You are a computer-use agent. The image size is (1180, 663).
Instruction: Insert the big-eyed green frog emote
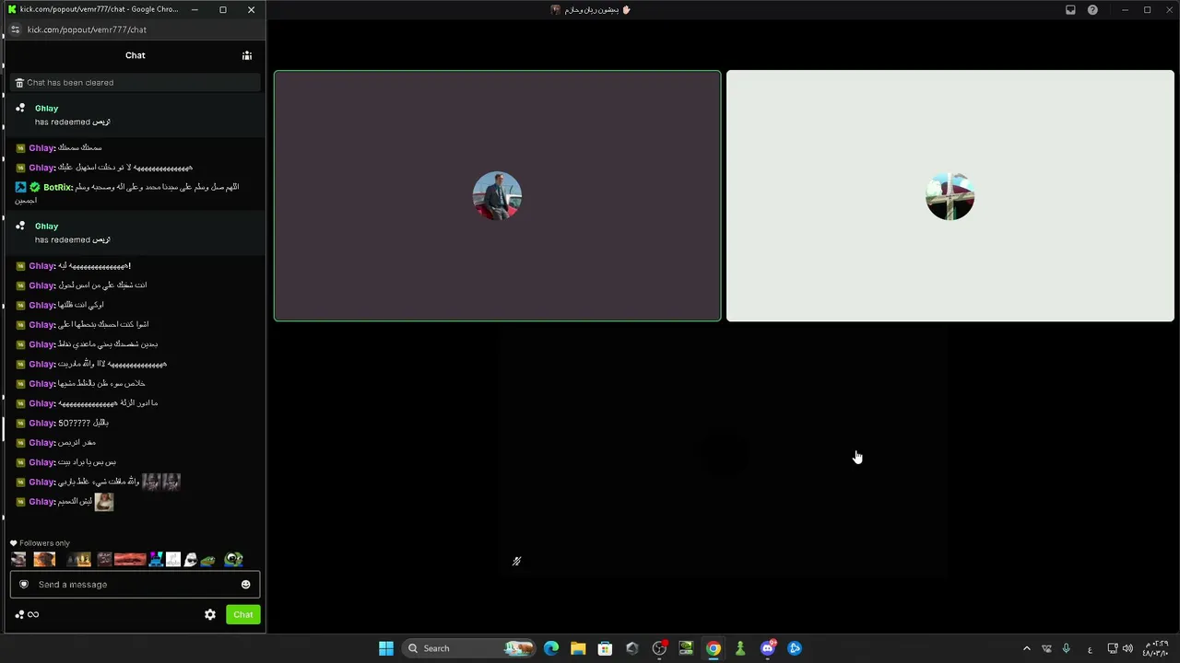234,559
